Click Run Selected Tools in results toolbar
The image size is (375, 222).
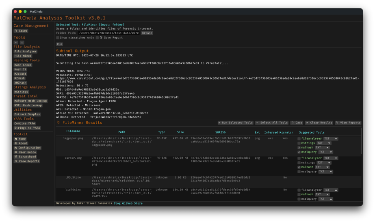236,123
